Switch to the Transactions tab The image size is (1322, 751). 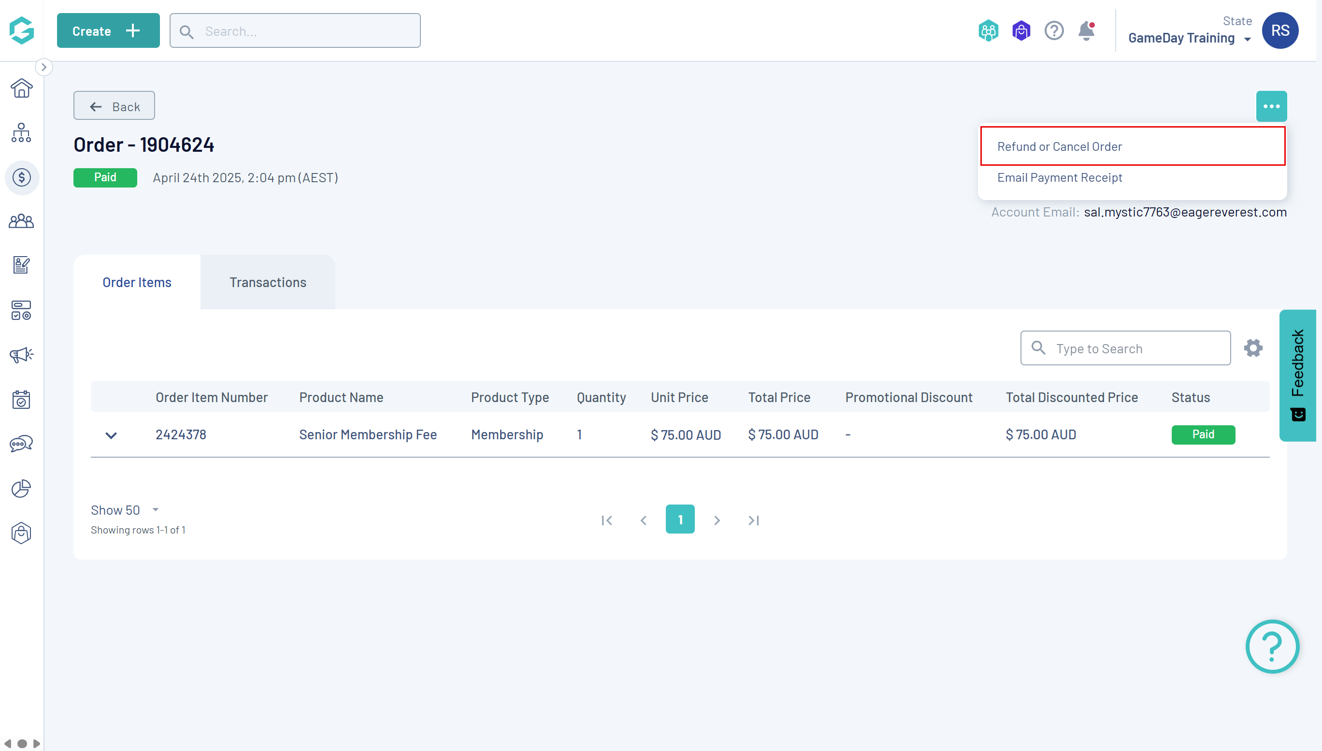click(x=268, y=282)
